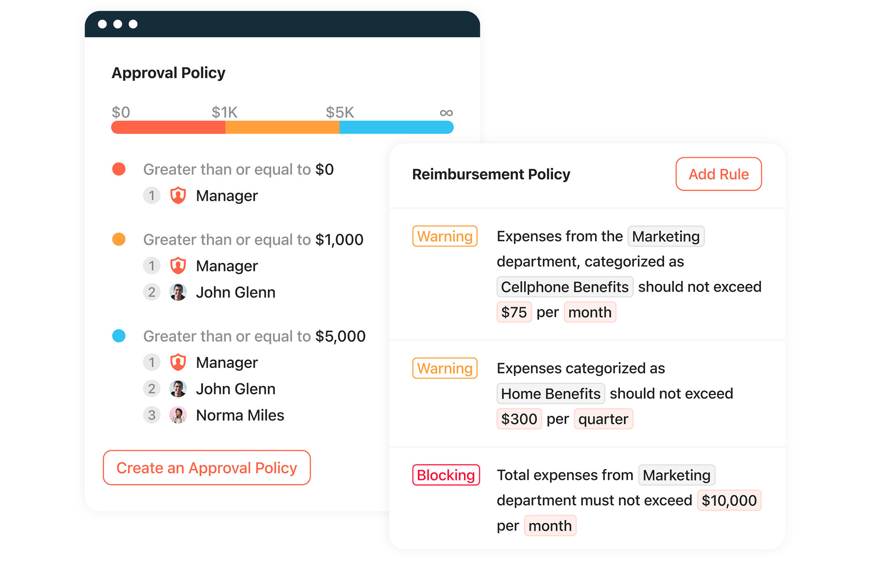
Task: Click Create an Approval Policy button
Action: coord(207,468)
